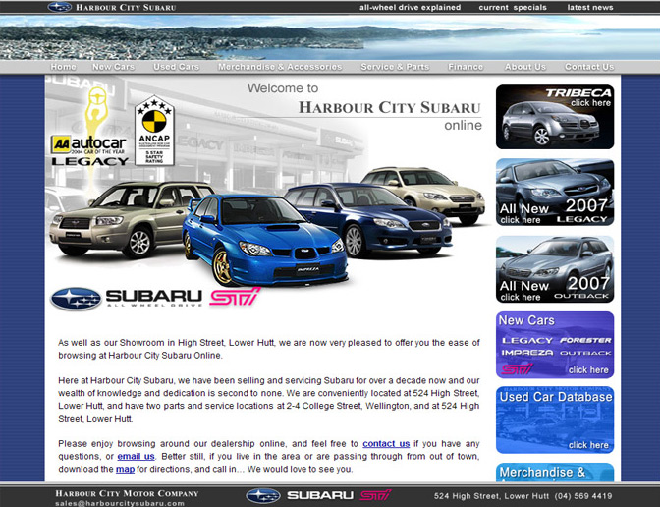660x507 pixels.
Task: Click the STI logo in the footer
Action: (375, 495)
